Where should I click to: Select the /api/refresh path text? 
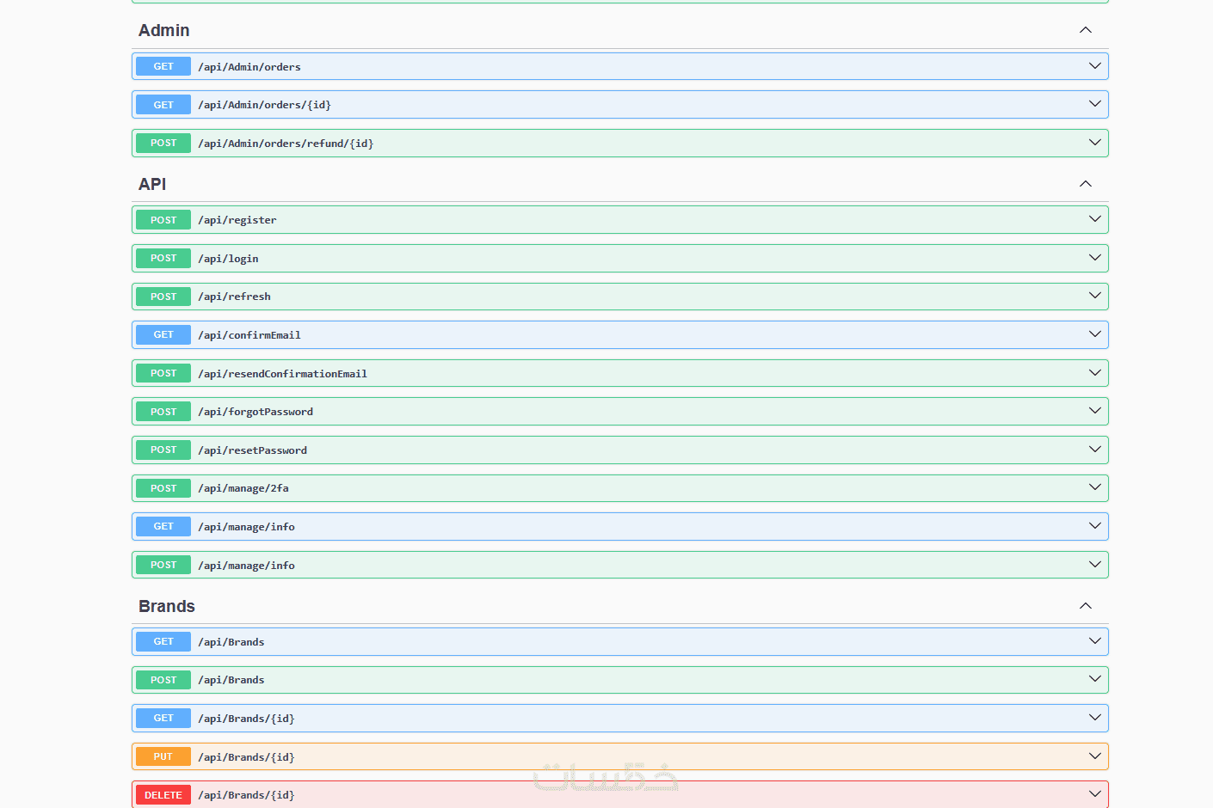point(234,297)
